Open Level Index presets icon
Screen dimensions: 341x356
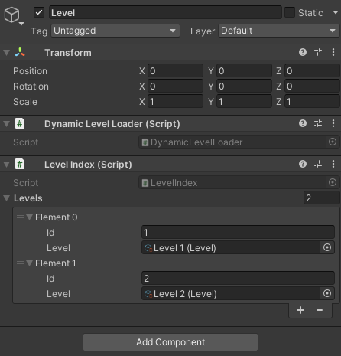coord(318,164)
